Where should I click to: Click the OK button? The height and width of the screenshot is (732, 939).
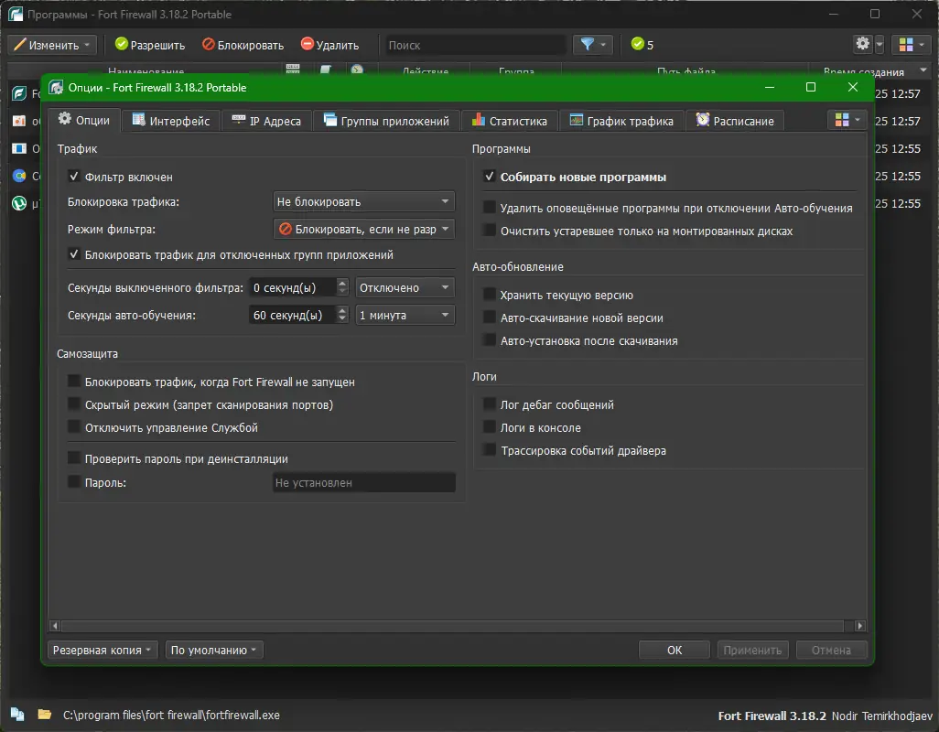point(675,650)
